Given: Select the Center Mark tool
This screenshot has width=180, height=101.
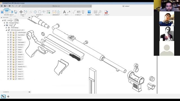Looking at the screenshot, I should pyautogui.click(x=35, y=12).
